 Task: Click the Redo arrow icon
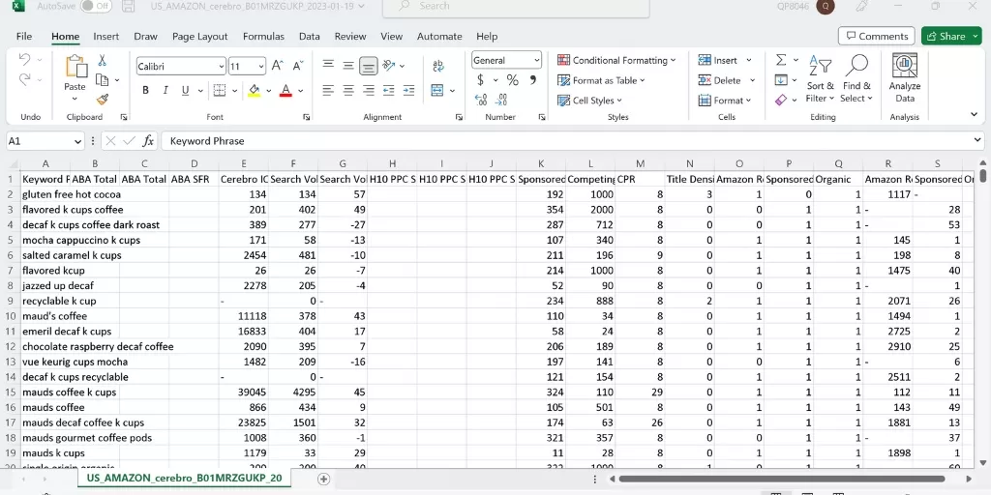coord(24,79)
